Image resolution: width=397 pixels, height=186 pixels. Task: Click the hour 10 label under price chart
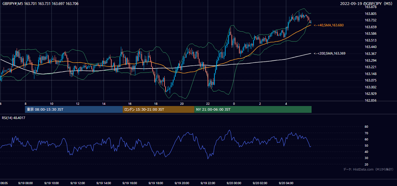52,104
